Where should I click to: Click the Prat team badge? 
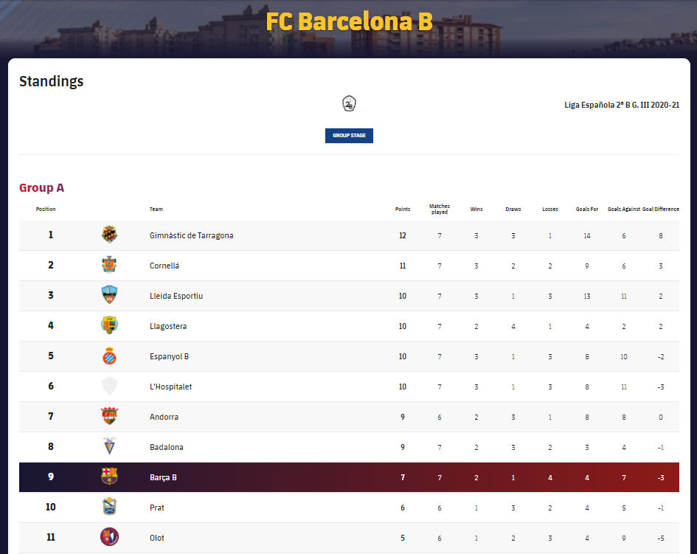(x=109, y=507)
